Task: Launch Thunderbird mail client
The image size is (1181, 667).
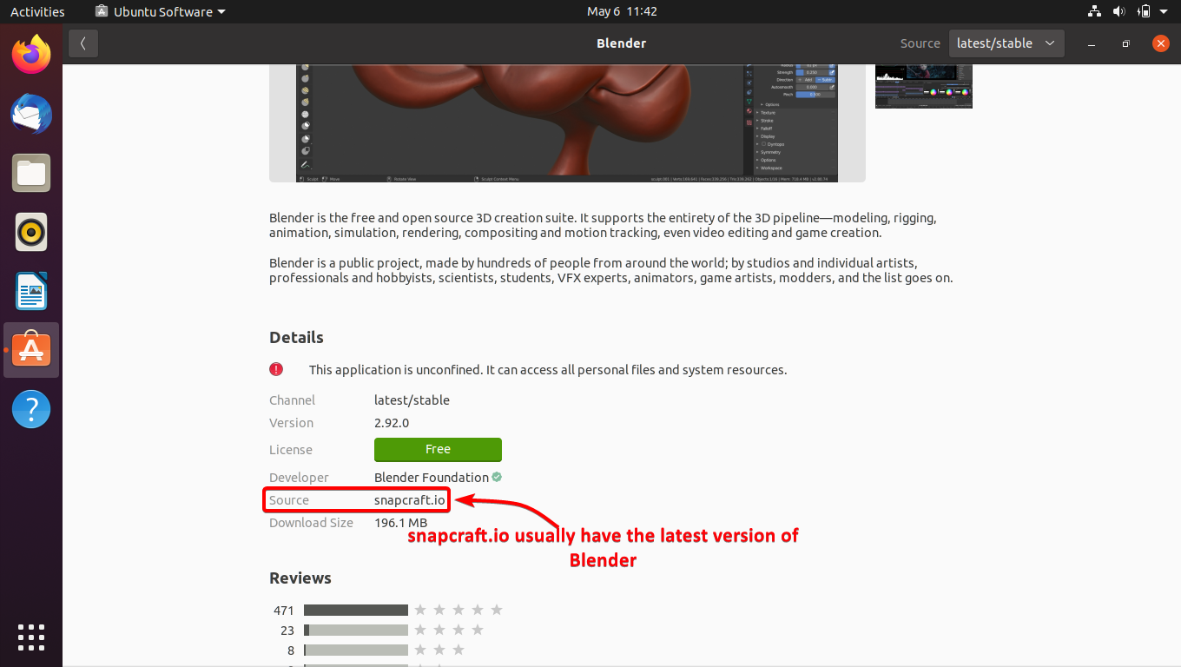Action: pos(30,114)
